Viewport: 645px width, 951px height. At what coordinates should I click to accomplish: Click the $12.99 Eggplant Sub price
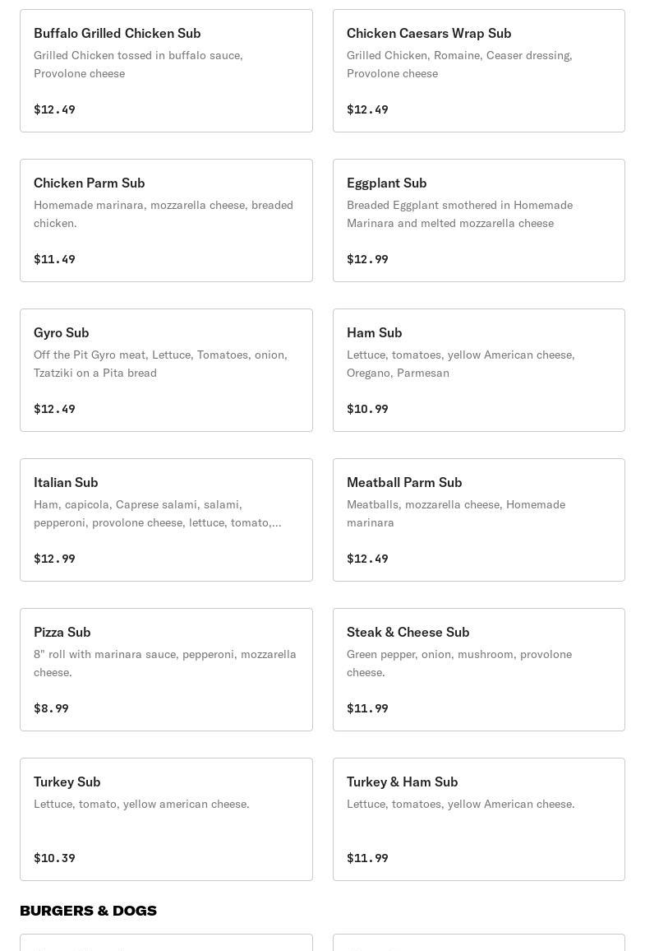point(367,259)
